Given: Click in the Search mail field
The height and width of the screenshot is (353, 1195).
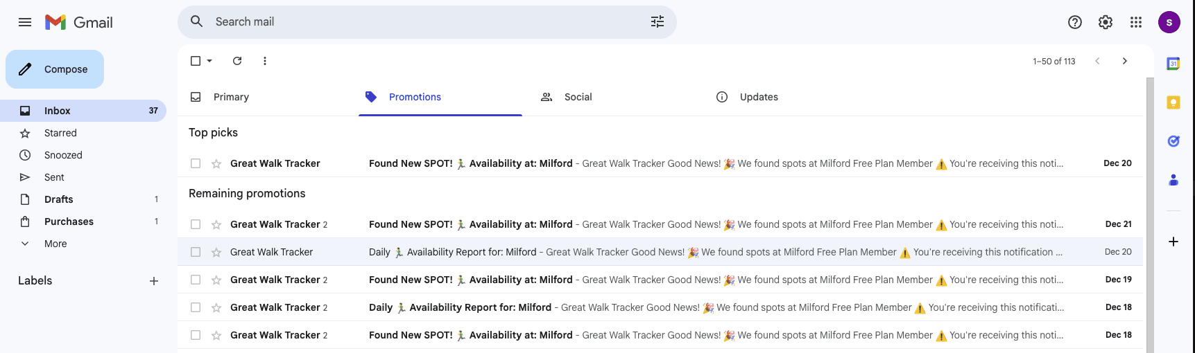Looking at the screenshot, I should tap(427, 21).
